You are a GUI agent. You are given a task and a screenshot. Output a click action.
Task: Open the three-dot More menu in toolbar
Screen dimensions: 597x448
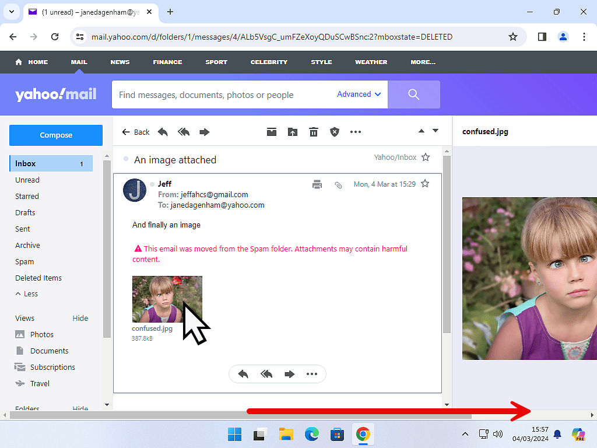pyautogui.click(x=356, y=132)
